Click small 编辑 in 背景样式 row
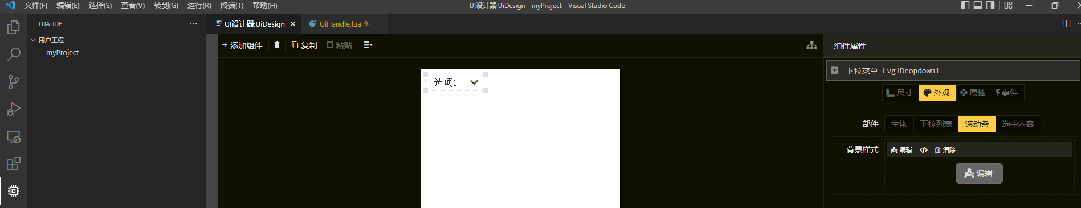1081x208 pixels. (x=901, y=150)
